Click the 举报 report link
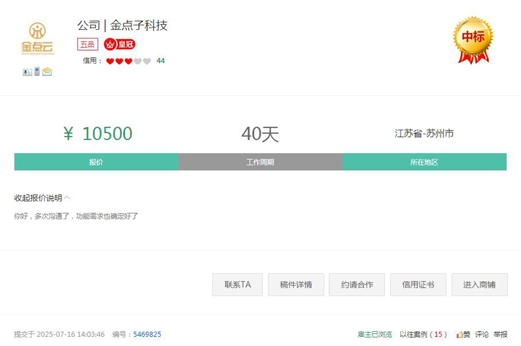The width and height of the screenshot is (521, 346). pyautogui.click(x=500, y=334)
